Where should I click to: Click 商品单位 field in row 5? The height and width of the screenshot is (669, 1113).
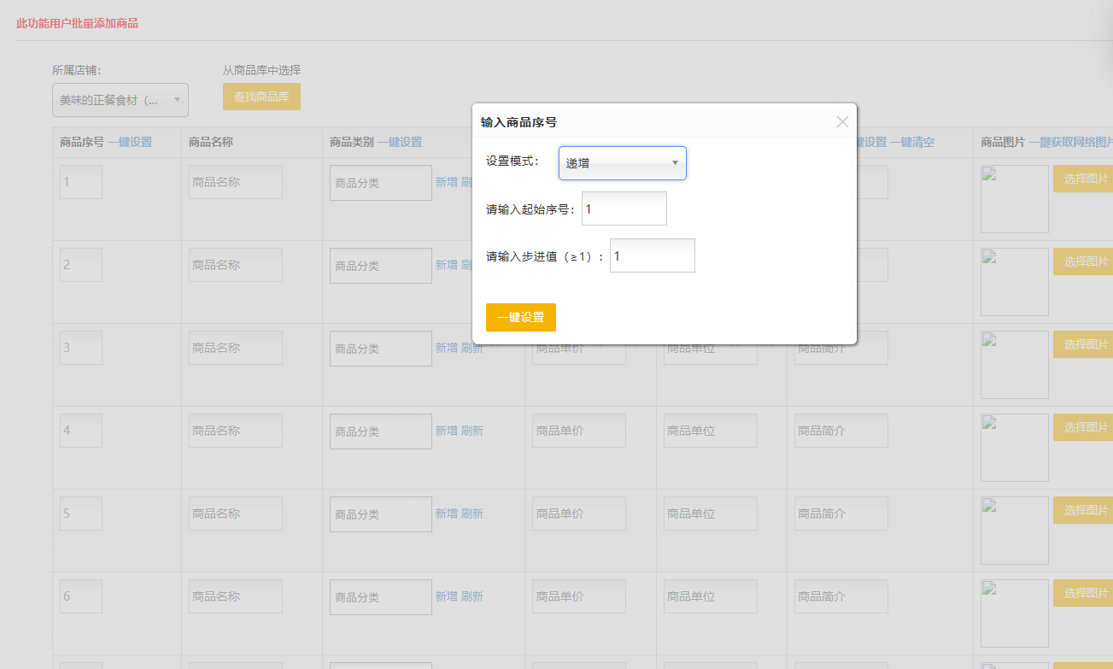(x=711, y=513)
